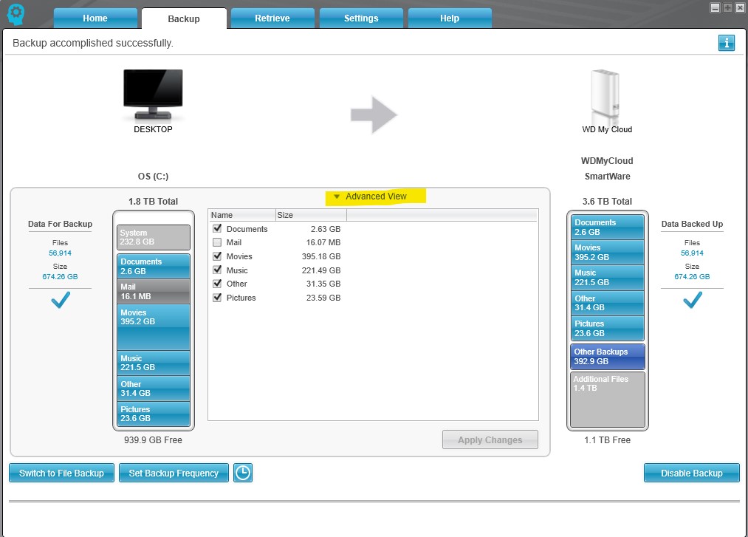Click the Apply Changes button
Screen dimensions: 748x537
point(490,439)
